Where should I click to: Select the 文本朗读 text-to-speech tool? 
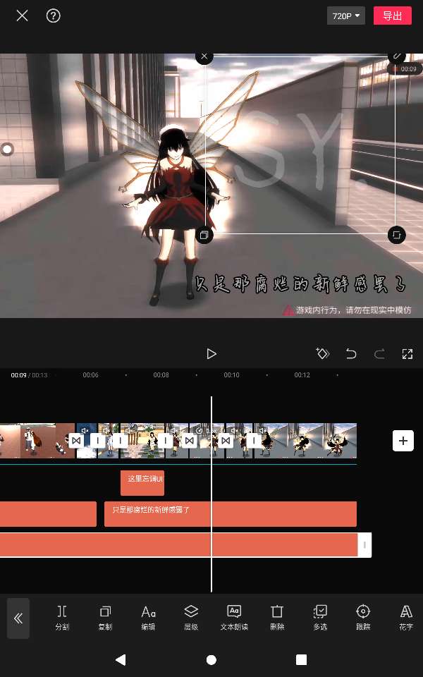[234, 617]
